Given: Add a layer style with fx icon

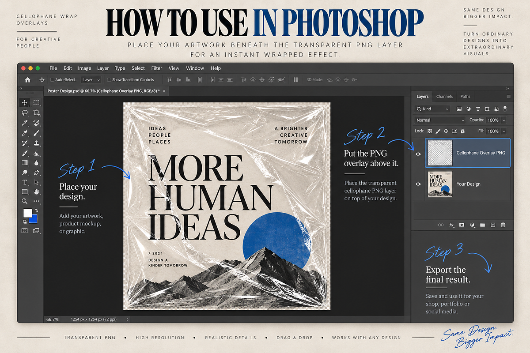Looking at the screenshot, I should tap(451, 225).
